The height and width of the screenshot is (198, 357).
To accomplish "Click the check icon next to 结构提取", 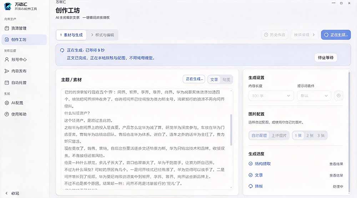I will [x=251, y=164].
